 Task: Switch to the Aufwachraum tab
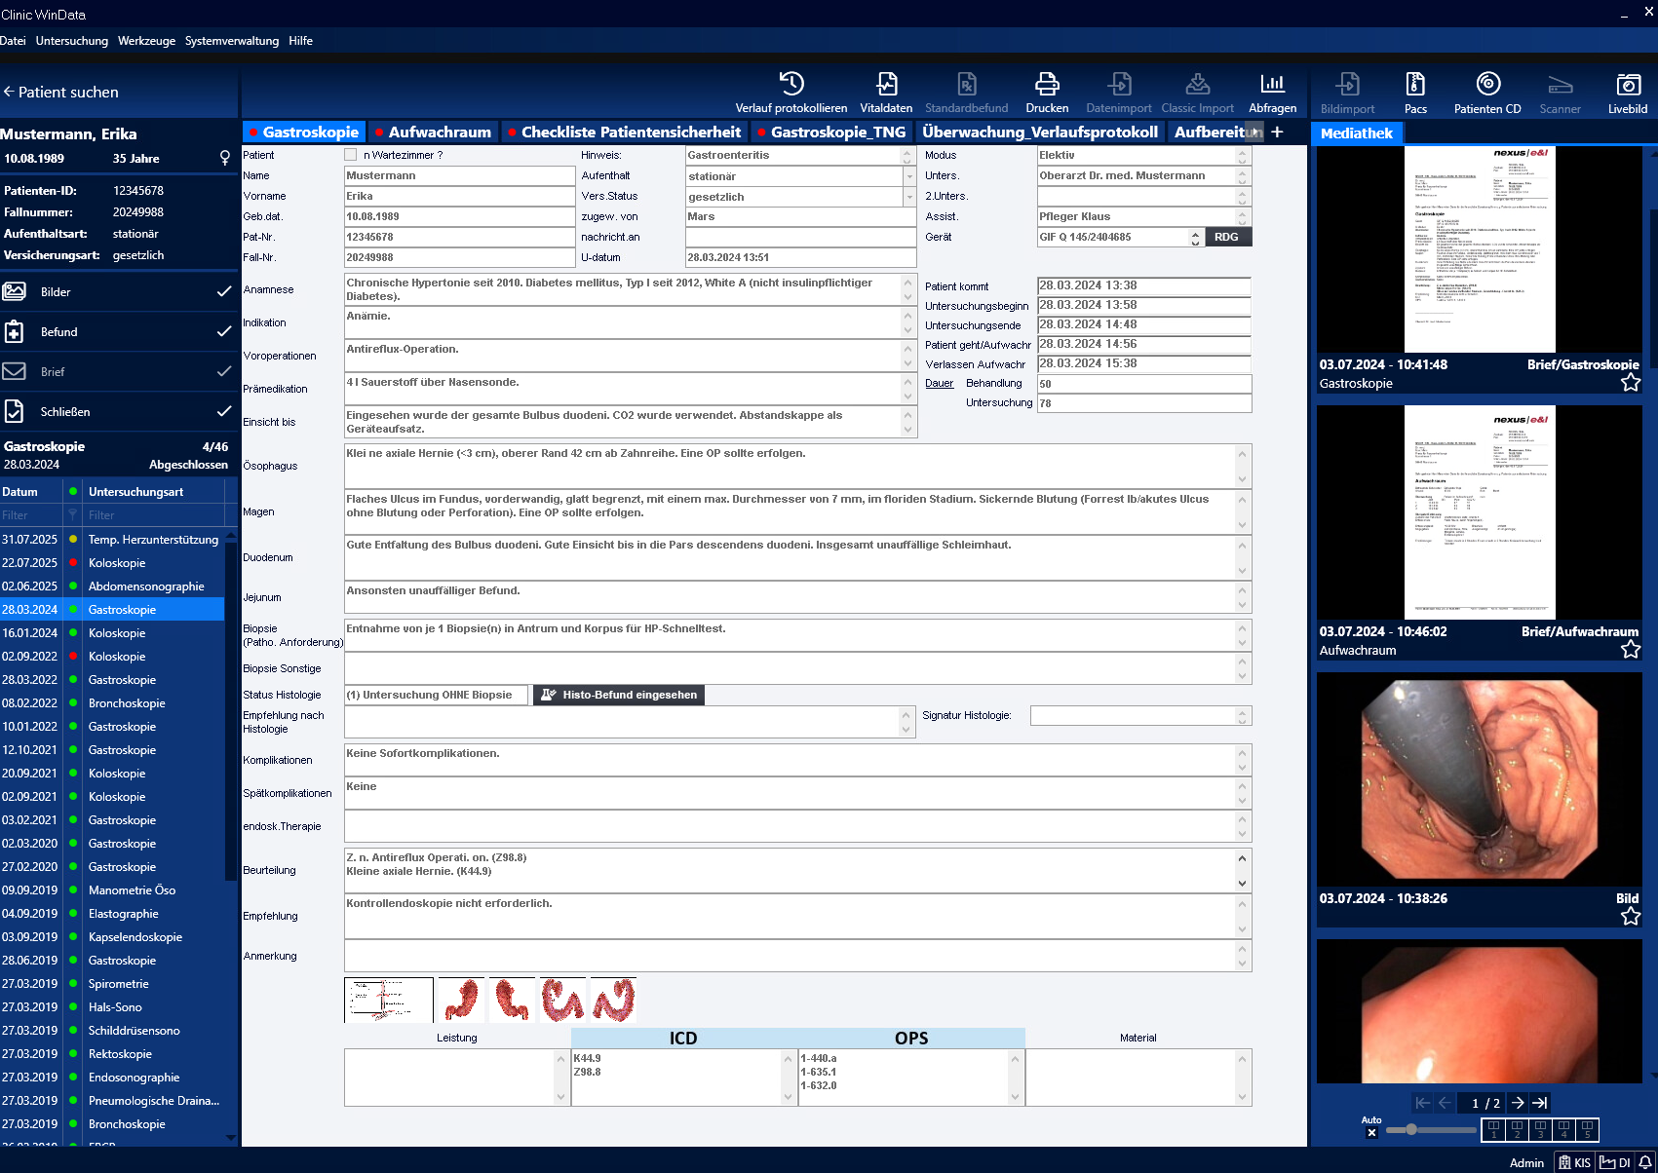[439, 132]
